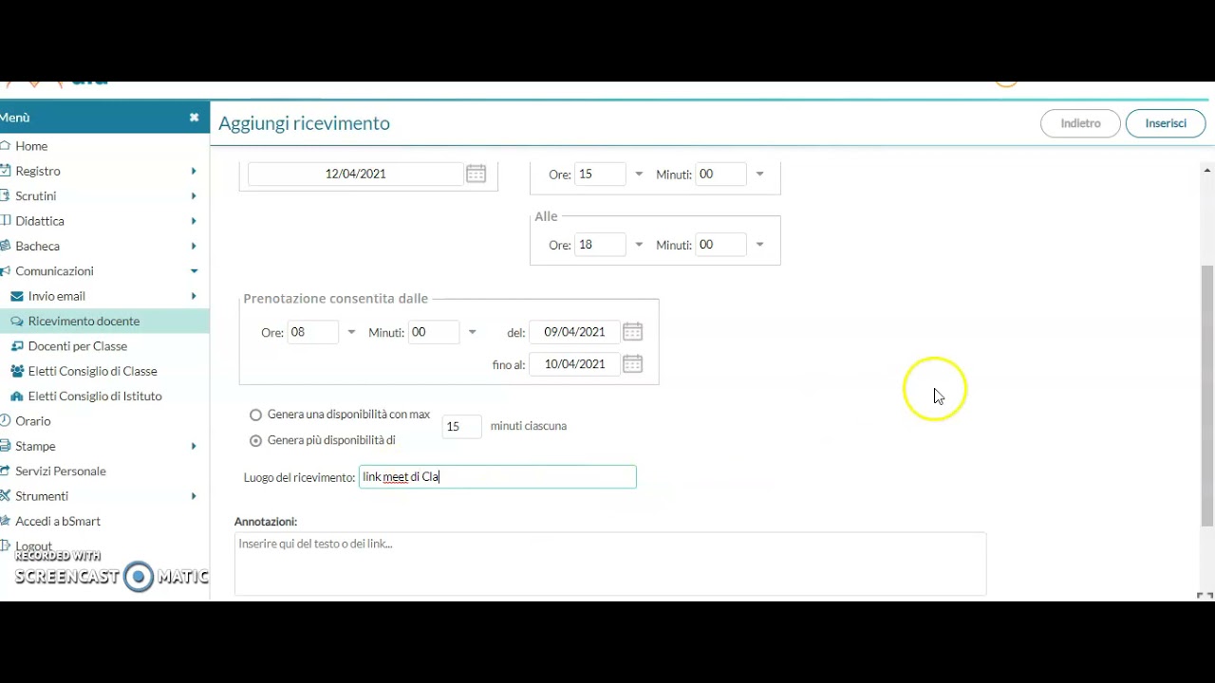Open start Minuti 00 dropdown

[x=759, y=175]
